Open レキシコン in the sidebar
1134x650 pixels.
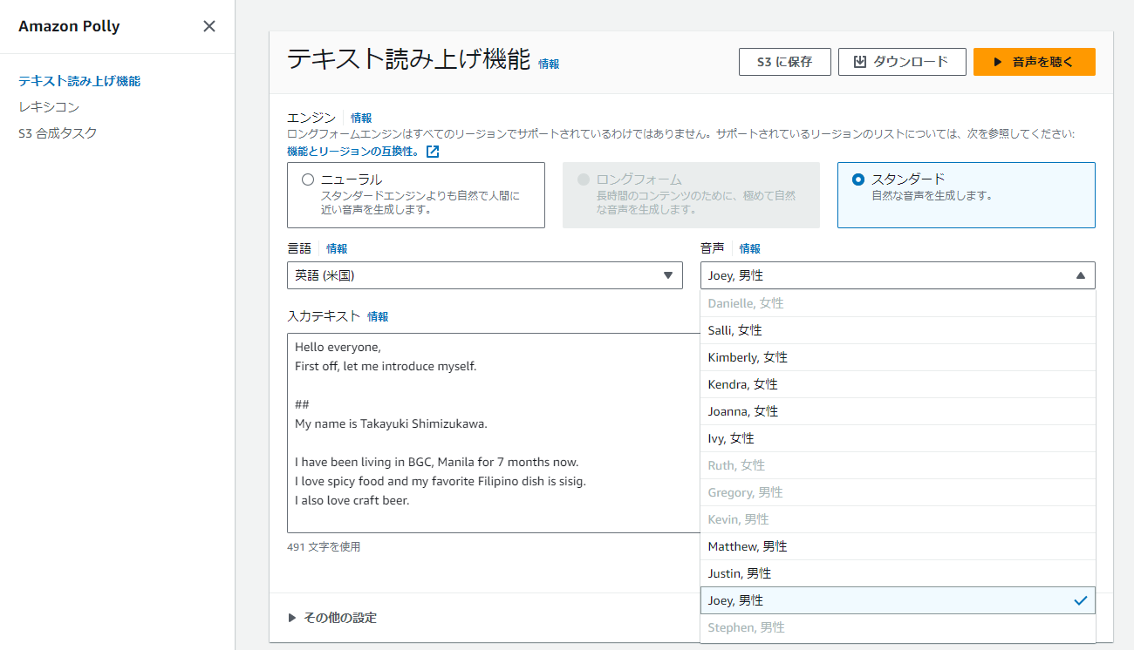click(49, 107)
